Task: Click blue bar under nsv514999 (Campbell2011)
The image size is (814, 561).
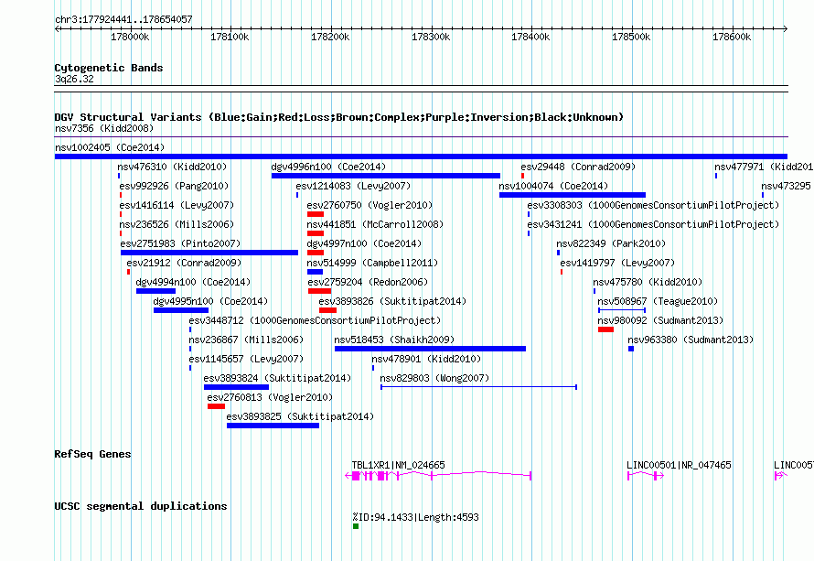Action: (x=316, y=272)
